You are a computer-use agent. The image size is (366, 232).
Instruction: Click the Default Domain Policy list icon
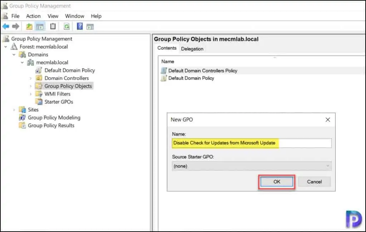pyautogui.click(x=164, y=78)
